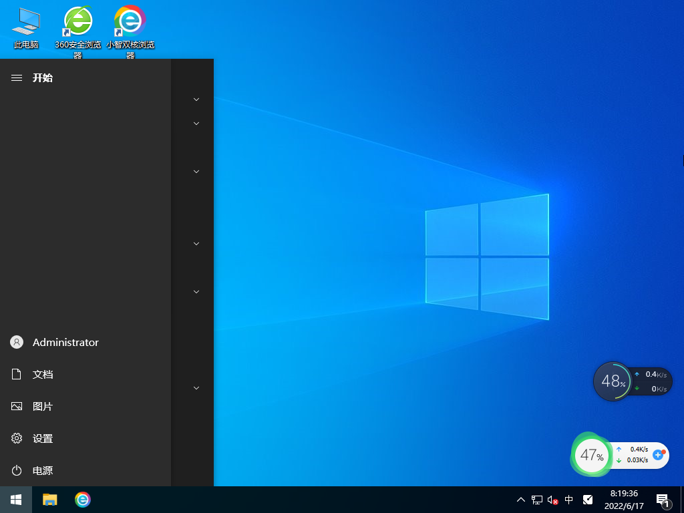Expand Start menu labels via the hamburger icon

[16, 77]
